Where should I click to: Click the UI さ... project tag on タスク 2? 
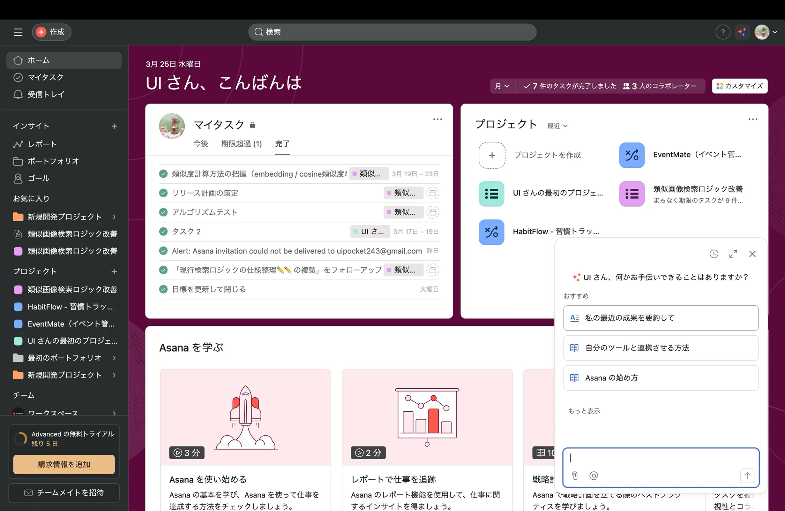click(370, 232)
